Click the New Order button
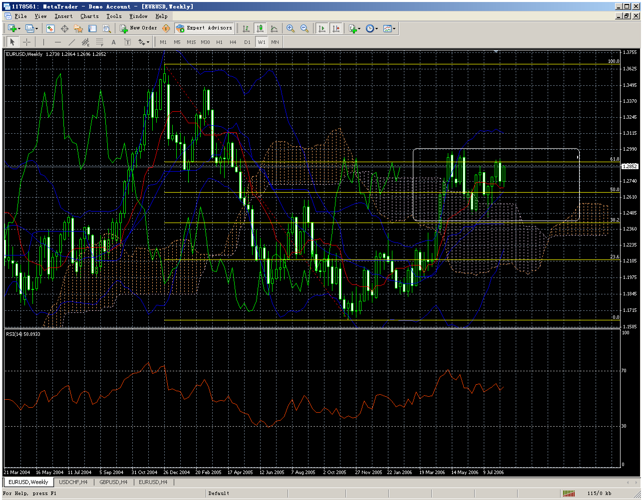 point(139,28)
